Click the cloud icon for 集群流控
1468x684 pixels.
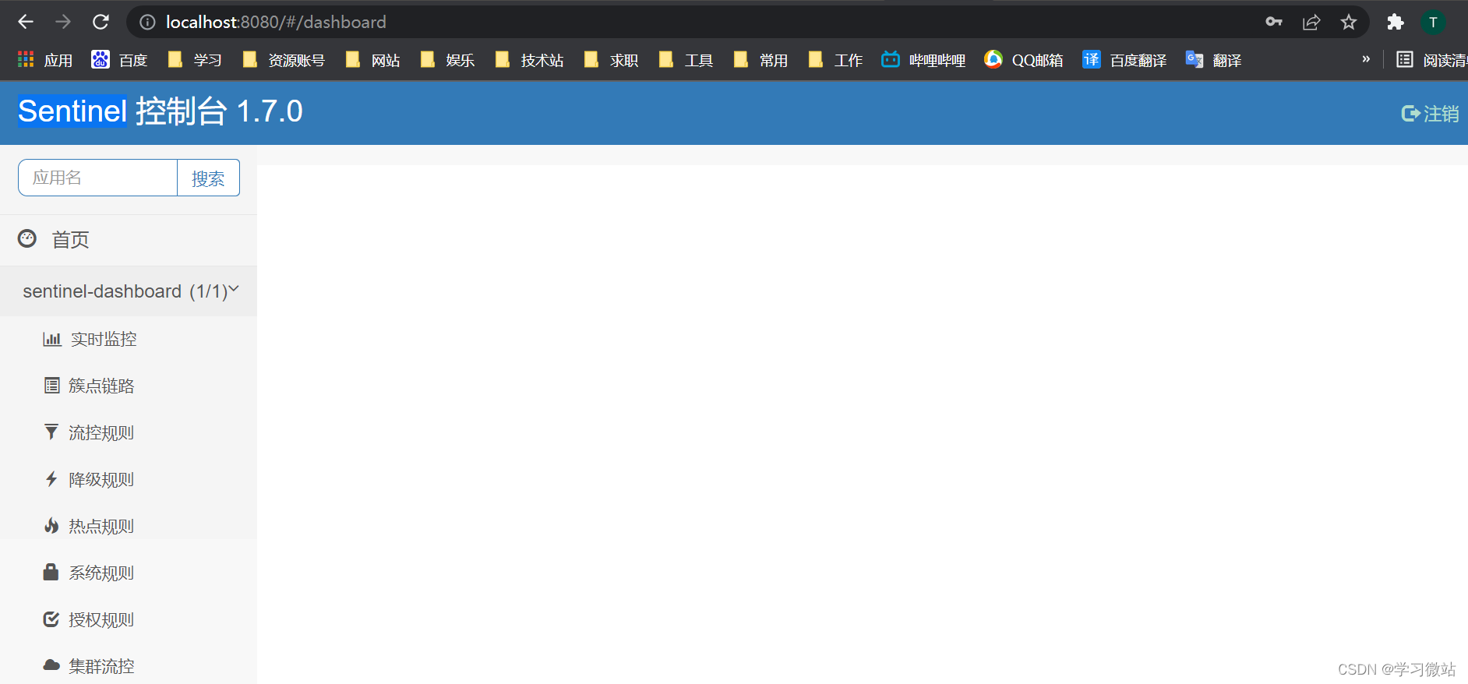pos(51,665)
